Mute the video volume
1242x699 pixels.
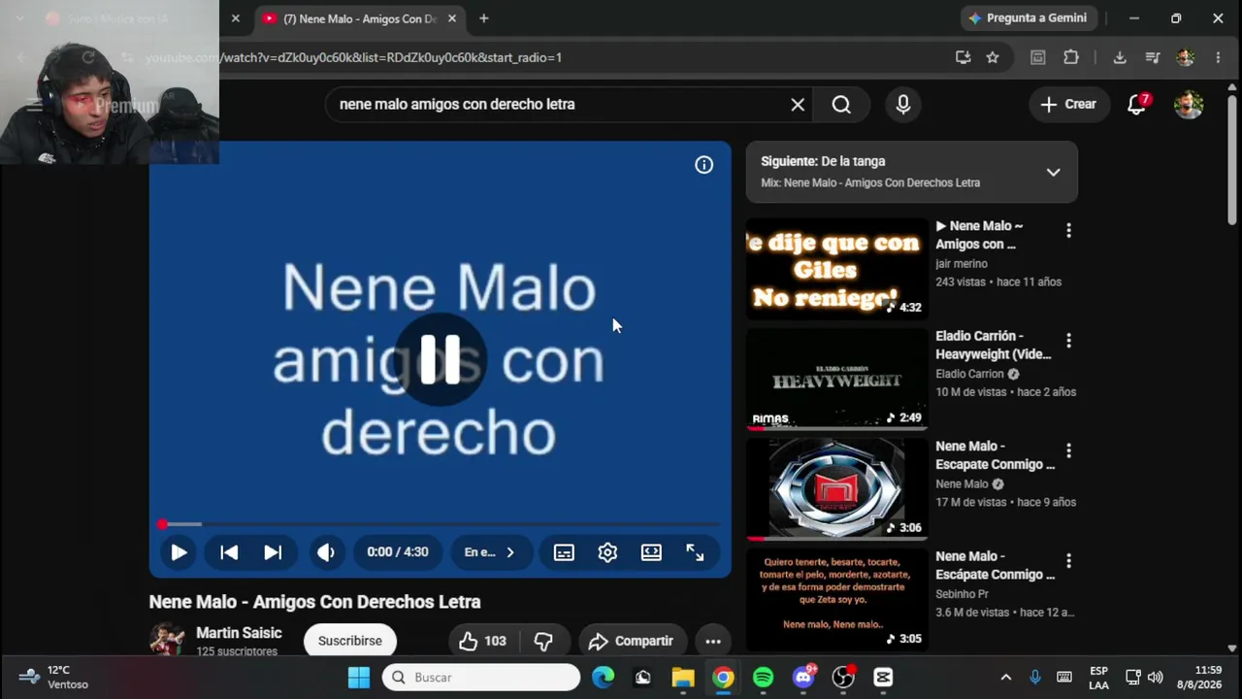click(x=326, y=552)
